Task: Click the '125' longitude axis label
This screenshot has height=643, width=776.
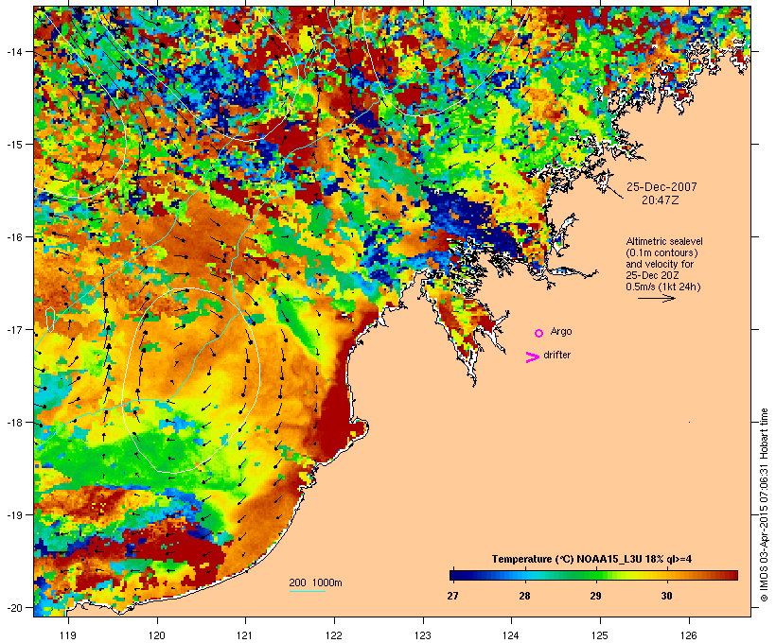Action: 600,635
